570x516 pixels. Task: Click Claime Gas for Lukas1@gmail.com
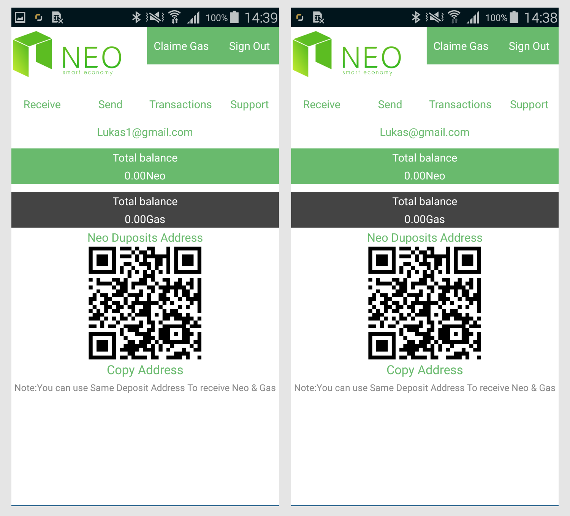181,46
